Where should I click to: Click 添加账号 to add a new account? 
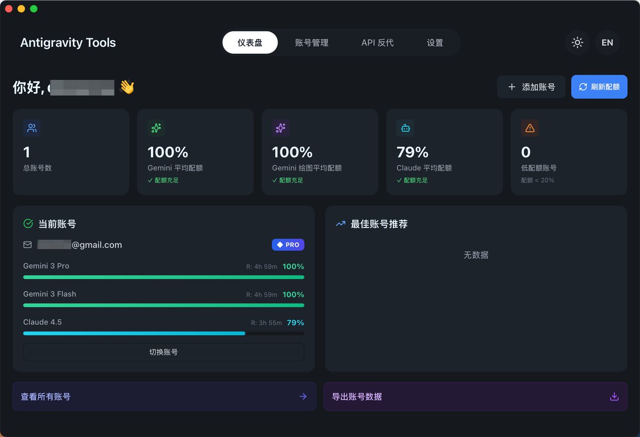531,86
